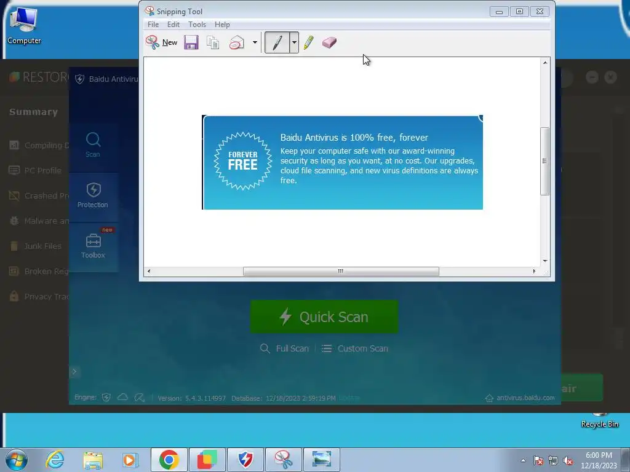Image resolution: width=630 pixels, height=472 pixels.
Task: Click the scroll down arrow in Snipping Tool
Action: tap(545, 261)
